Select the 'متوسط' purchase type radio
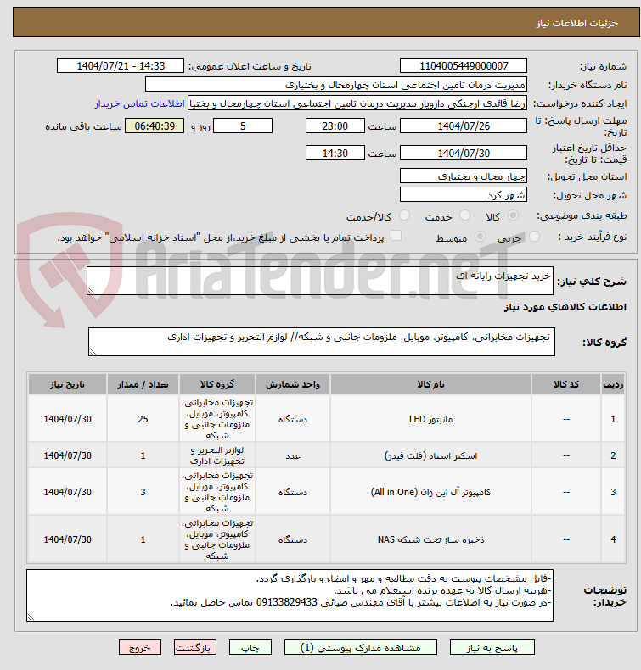The width and height of the screenshot is (641, 670). coord(481,237)
